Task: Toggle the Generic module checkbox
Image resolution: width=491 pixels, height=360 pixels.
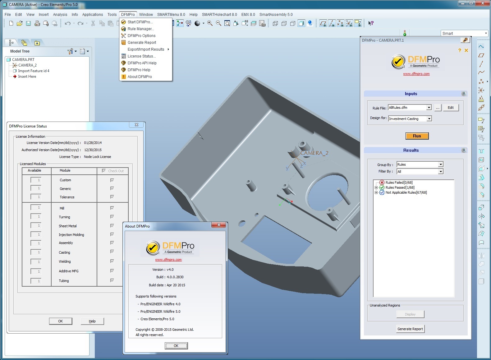Action: [112, 188]
